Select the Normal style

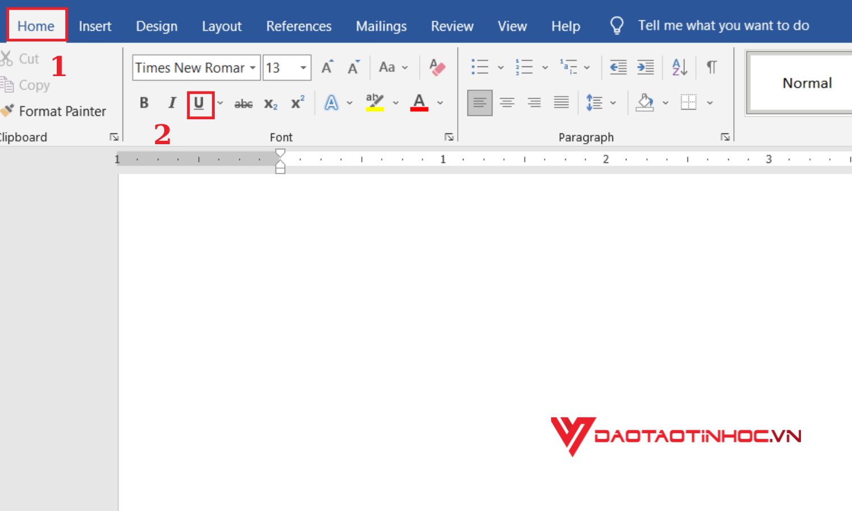point(807,82)
